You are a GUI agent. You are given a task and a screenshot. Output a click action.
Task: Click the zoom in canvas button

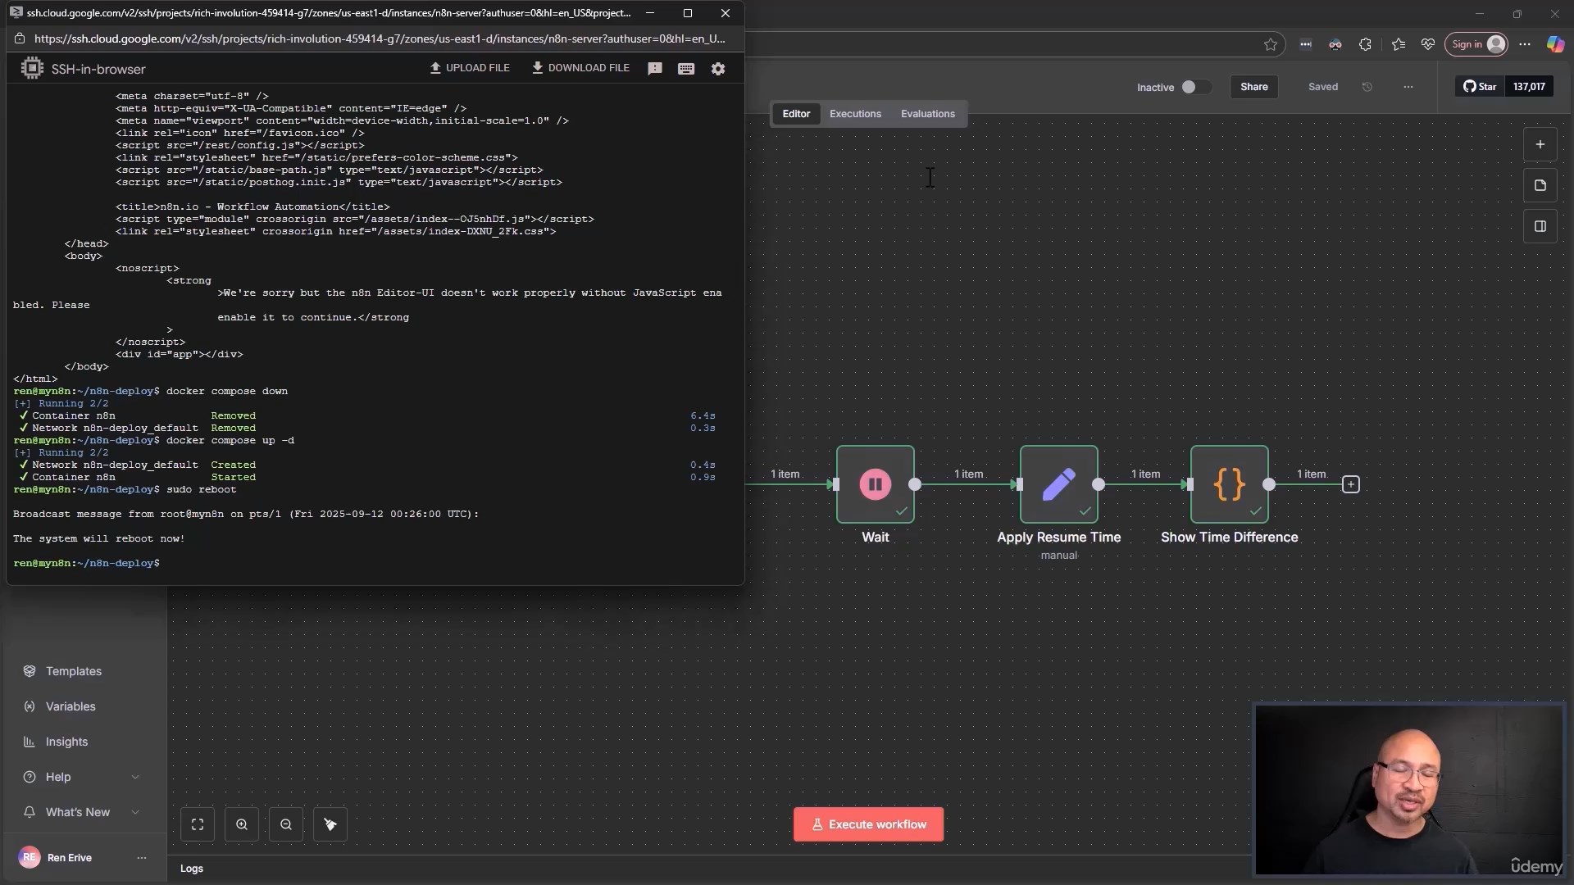242,824
